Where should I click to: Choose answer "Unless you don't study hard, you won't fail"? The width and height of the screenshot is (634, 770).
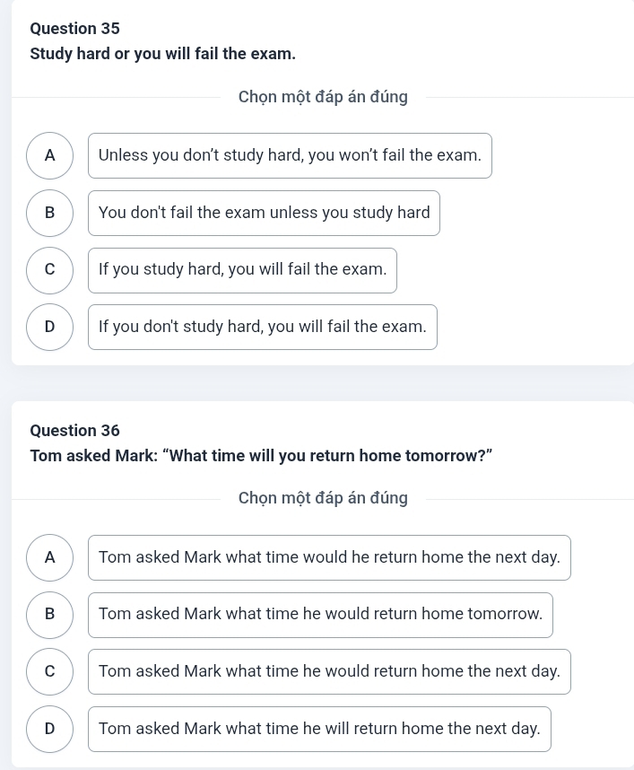click(290, 155)
